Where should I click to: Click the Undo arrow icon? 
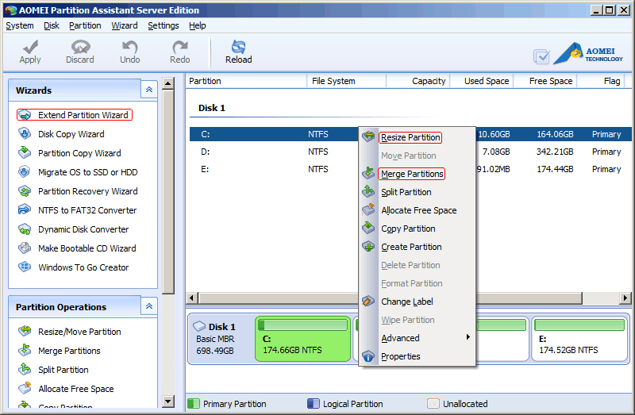click(130, 47)
